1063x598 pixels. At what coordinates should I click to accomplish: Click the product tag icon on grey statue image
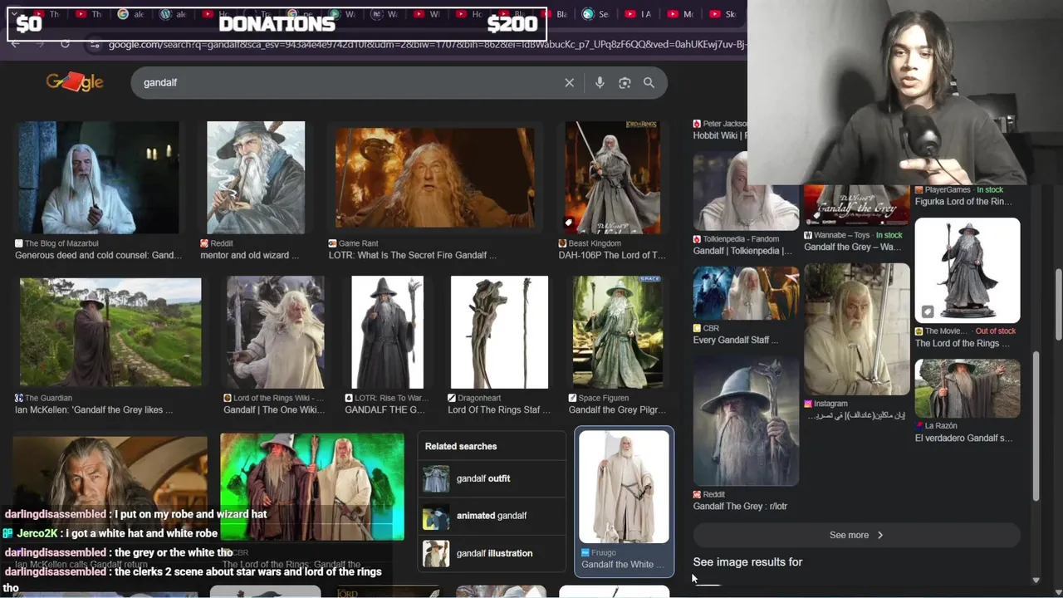tap(927, 311)
